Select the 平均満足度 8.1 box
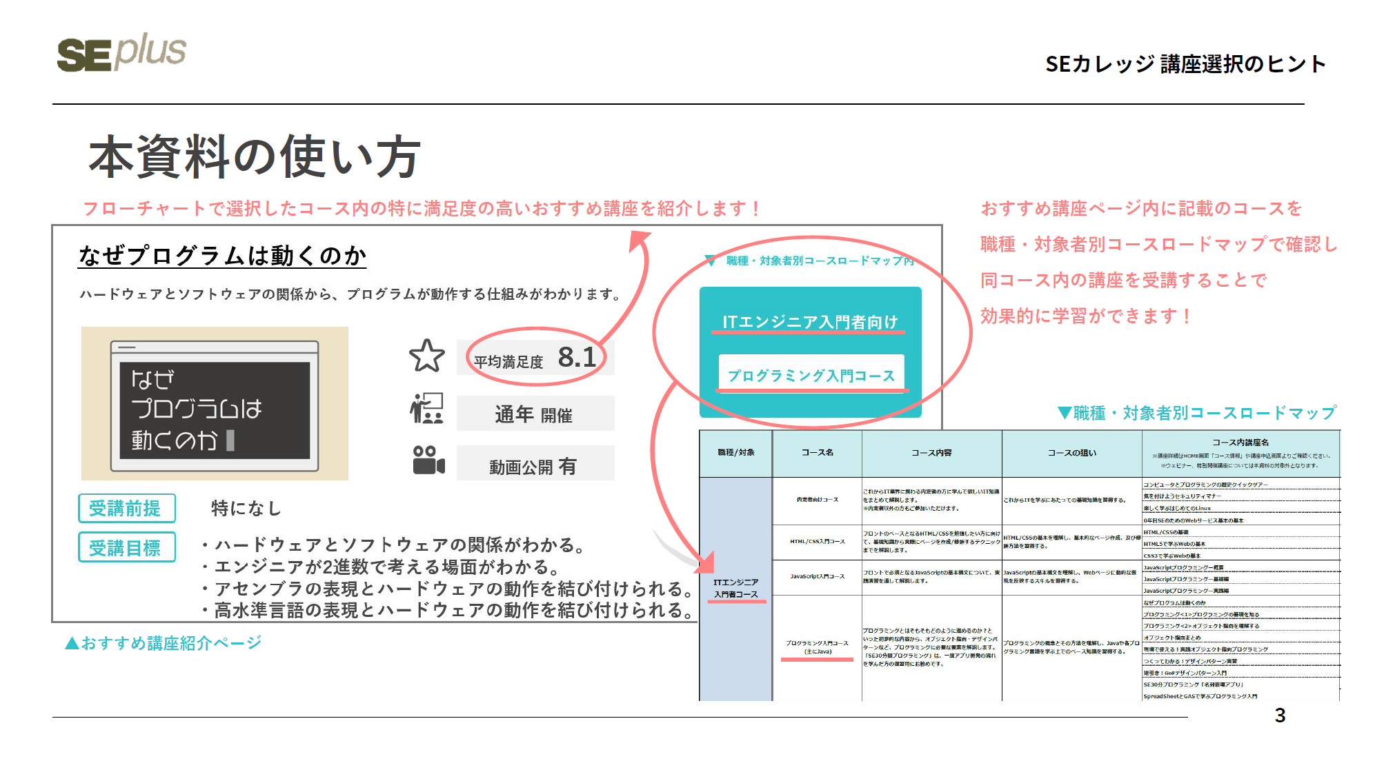 535,358
